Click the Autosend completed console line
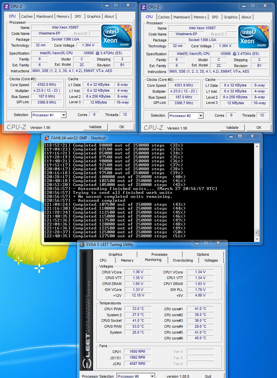 [x=85, y=201]
